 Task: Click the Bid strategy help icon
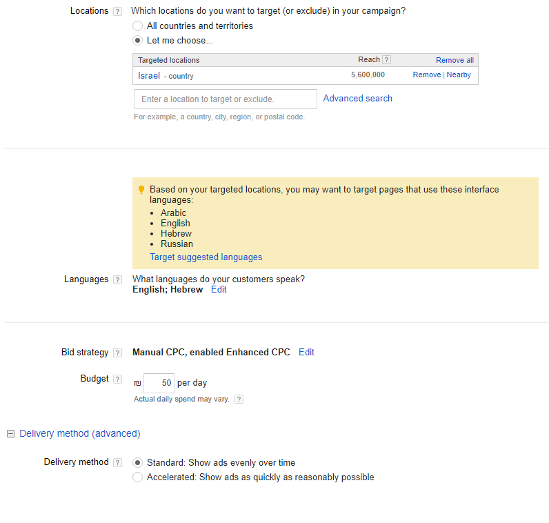(118, 353)
